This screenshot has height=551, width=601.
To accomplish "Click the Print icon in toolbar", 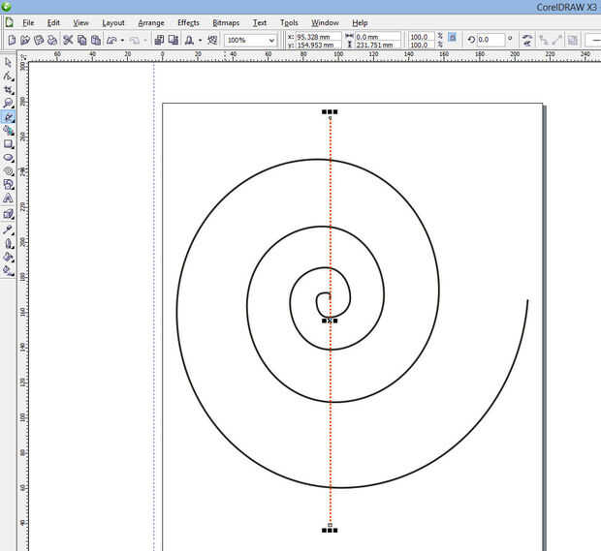I will pos(53,41).
